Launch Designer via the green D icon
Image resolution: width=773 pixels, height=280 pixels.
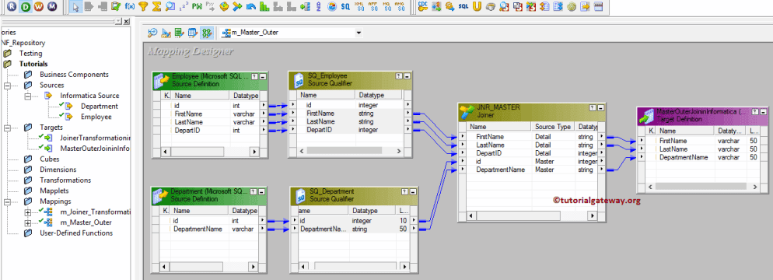(26, 6)
